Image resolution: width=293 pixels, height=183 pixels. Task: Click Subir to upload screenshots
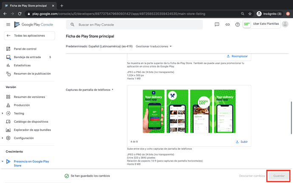242,142
